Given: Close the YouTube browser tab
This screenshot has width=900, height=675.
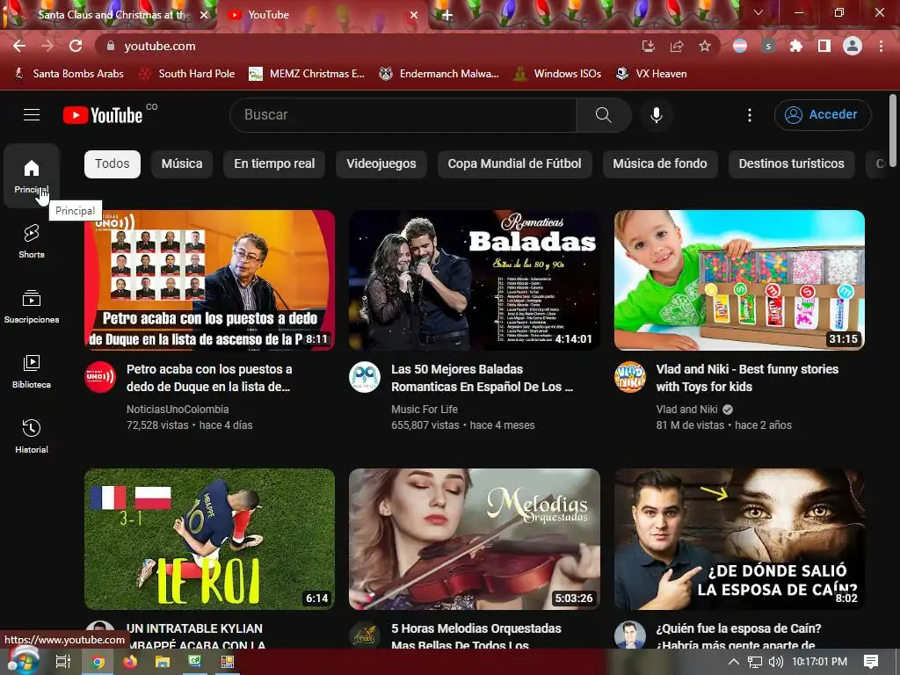Looking at the screenshot, I should [414, 15].
